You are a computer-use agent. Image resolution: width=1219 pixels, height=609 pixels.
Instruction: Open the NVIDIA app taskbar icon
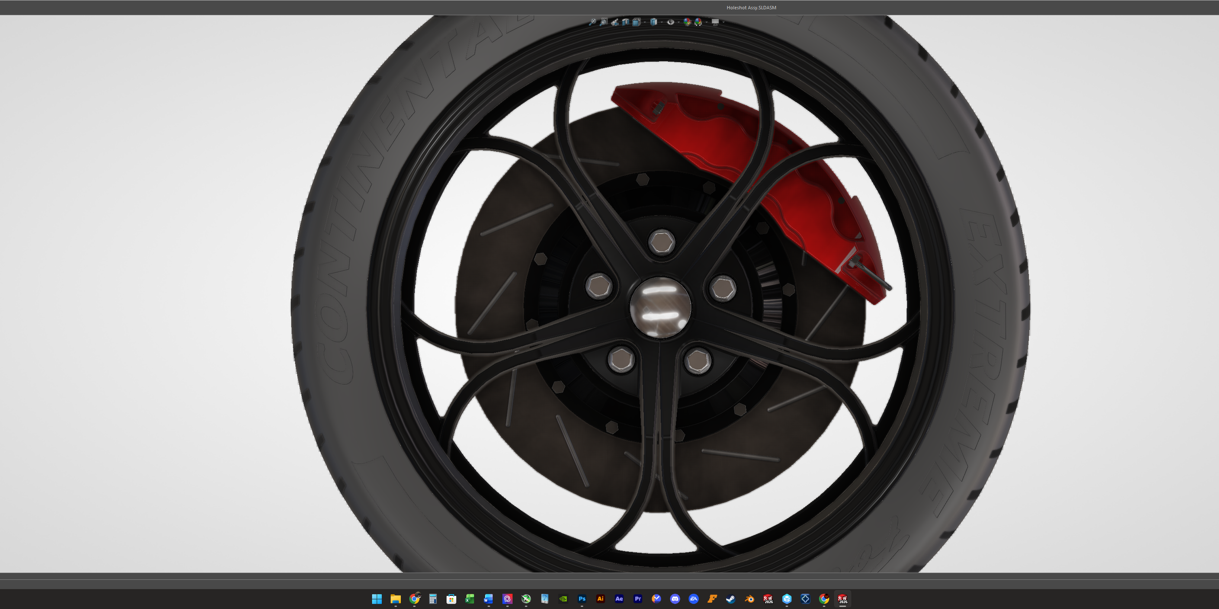pos(563,599)
